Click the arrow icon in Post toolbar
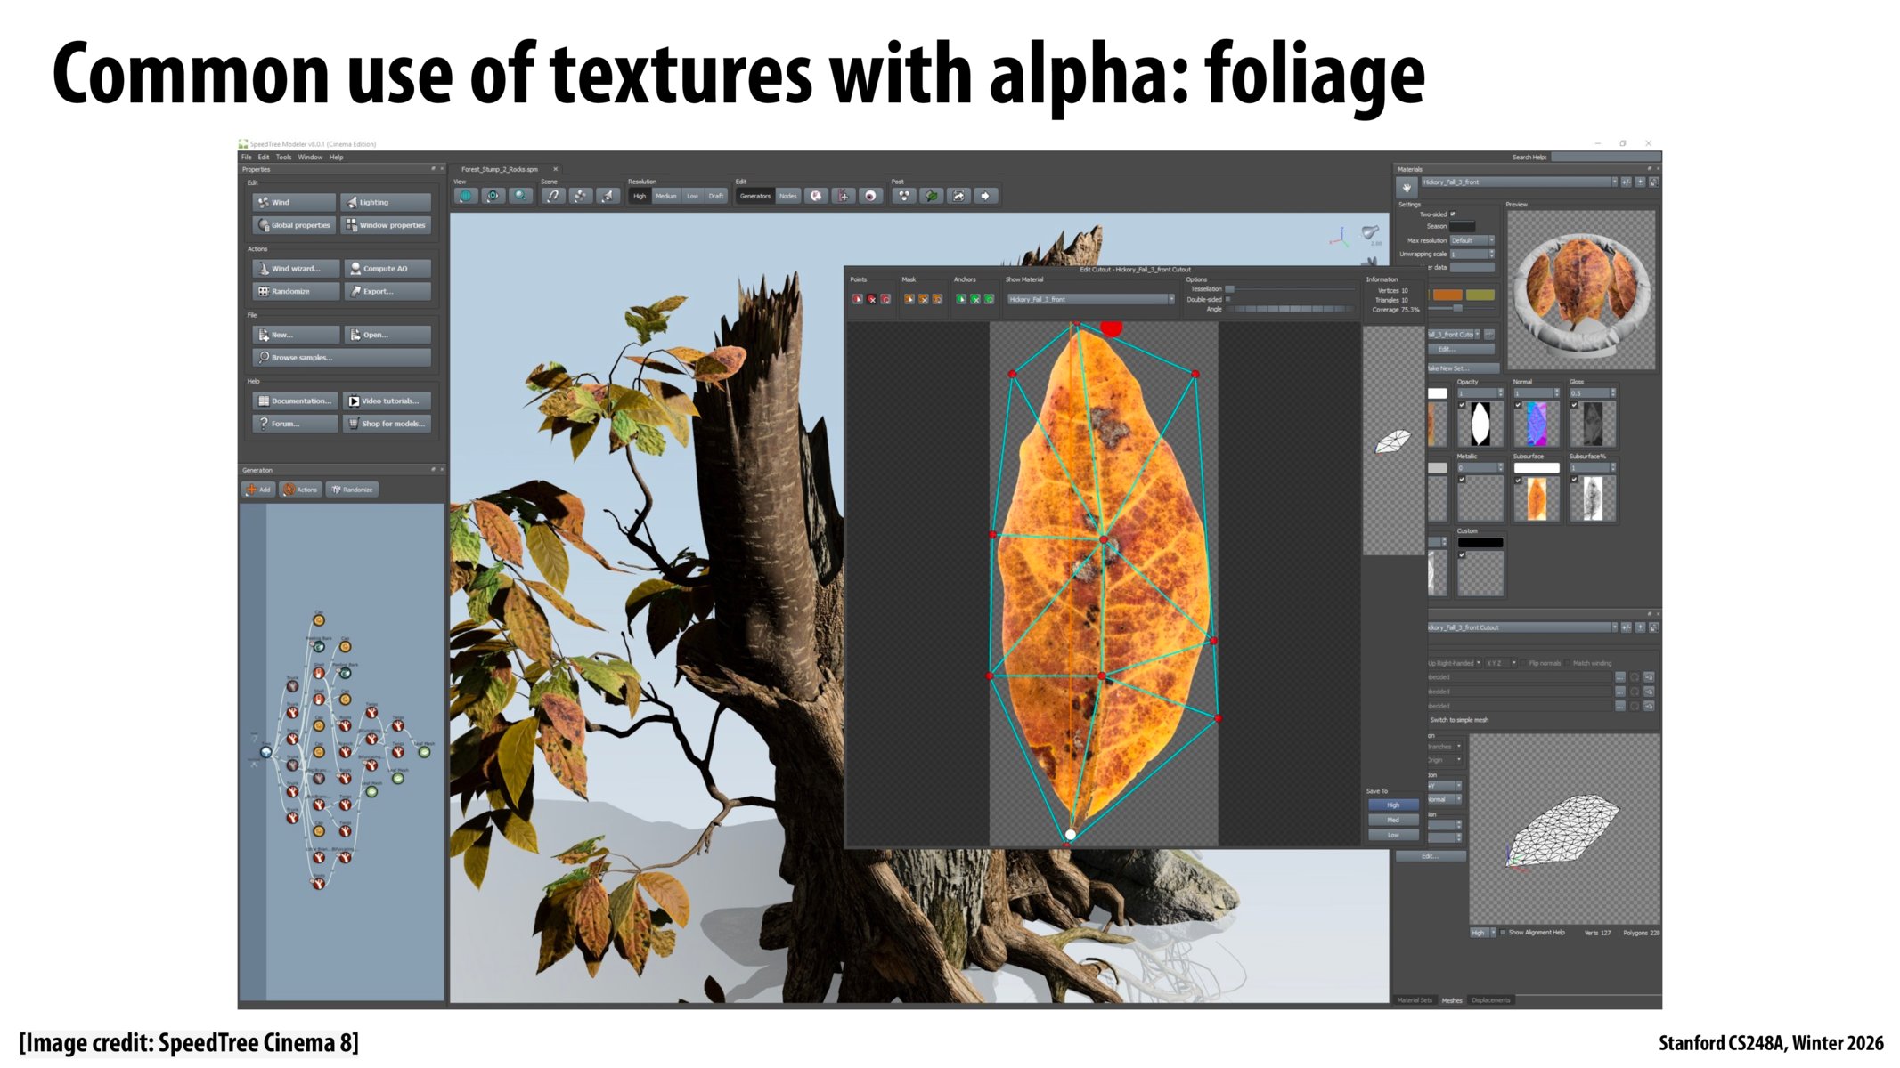 tap(985, 196)
